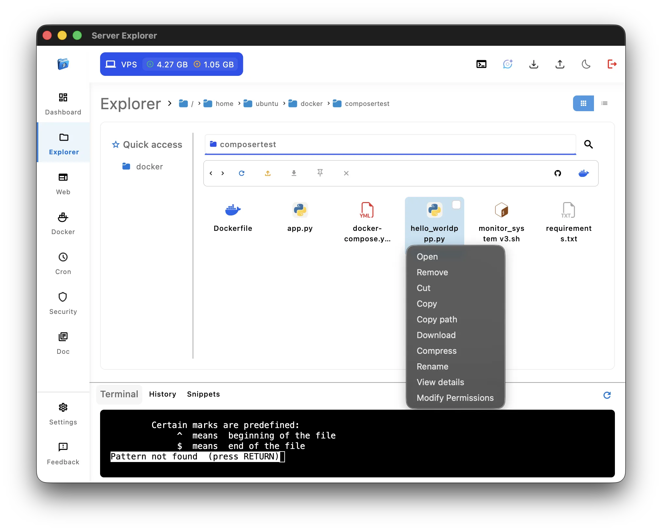Viewport: 662px width, 531px height.
Task: Pin the current folder to quick access
Action: [320, 173]
